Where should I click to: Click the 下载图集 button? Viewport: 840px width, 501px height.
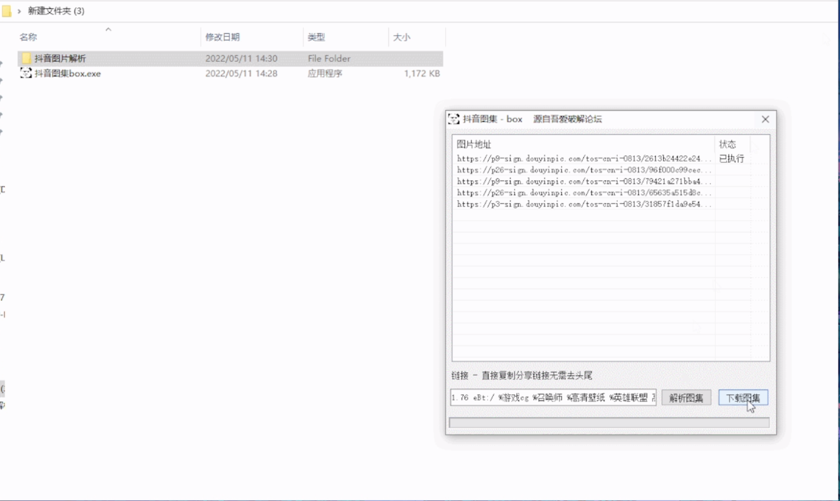click(743, 398)
